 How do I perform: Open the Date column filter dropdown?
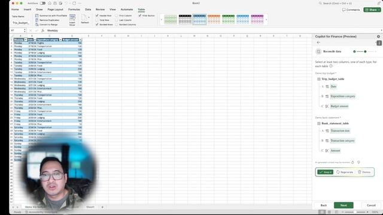[35, 40]
